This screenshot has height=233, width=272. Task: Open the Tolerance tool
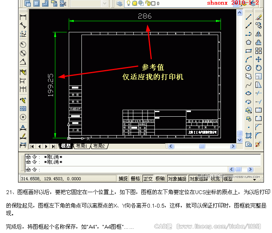(23, 109)
